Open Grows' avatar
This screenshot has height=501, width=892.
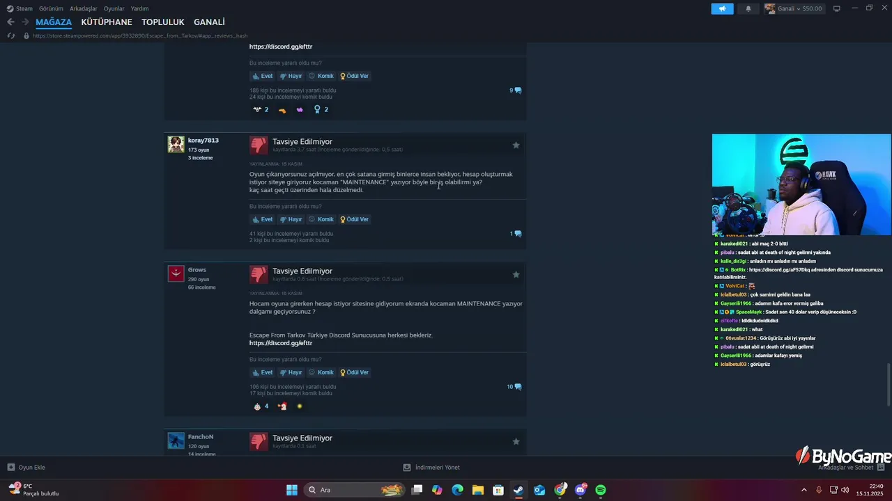176,273
